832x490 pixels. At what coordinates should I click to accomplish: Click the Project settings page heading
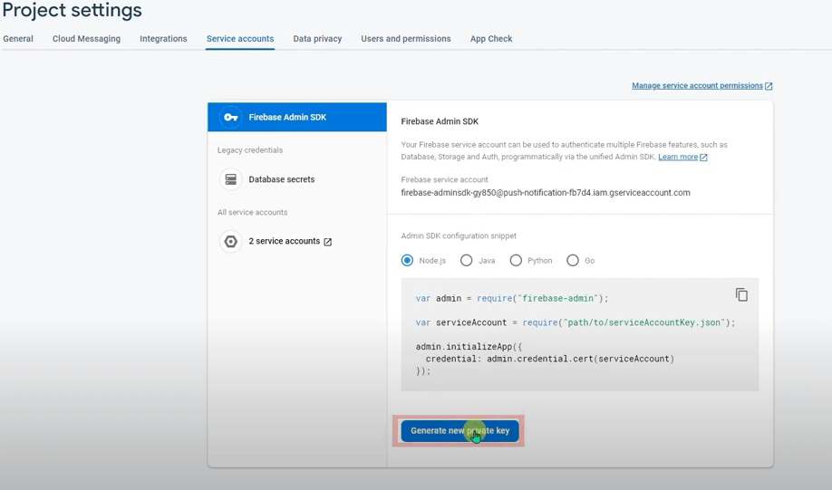click(x=73, y=10)
